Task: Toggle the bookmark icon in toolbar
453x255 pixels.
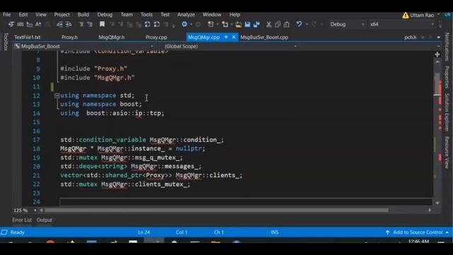Action: [x=102, y=24]
